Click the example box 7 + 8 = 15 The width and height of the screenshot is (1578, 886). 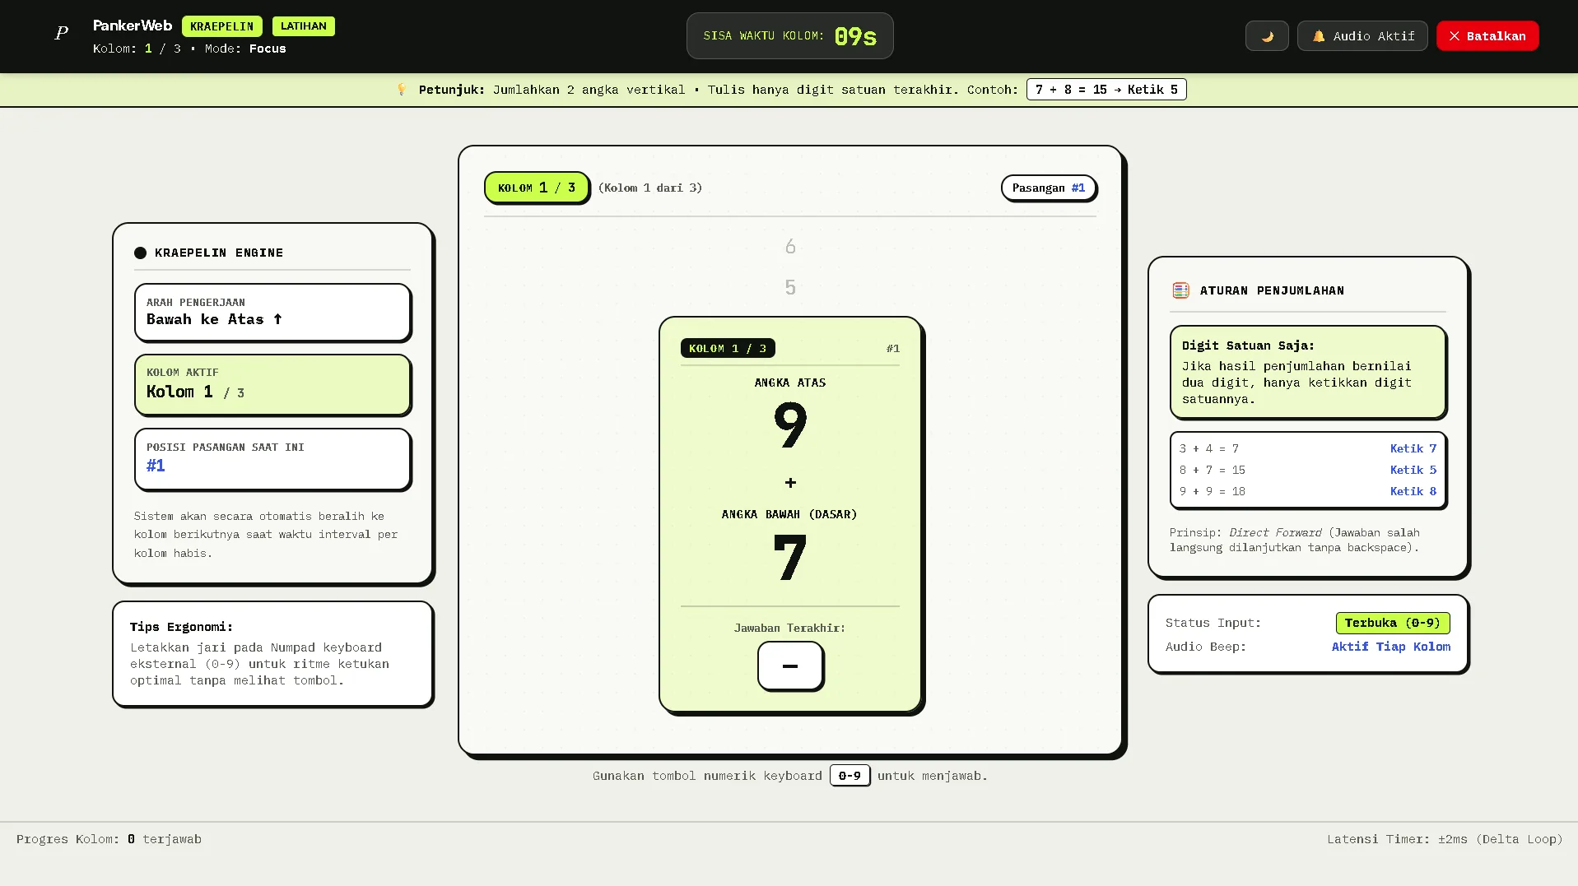point(1106,90)
